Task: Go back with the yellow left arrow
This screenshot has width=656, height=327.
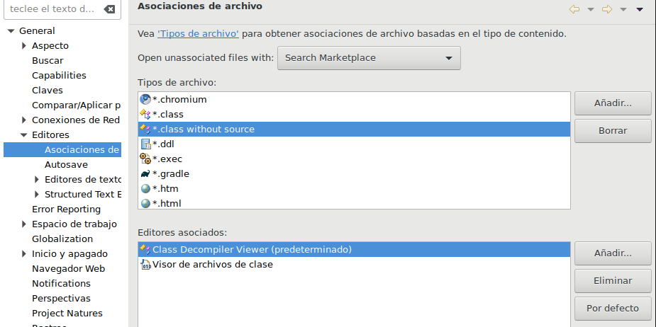Action: click(574, 9)
